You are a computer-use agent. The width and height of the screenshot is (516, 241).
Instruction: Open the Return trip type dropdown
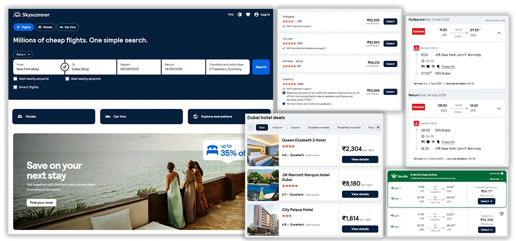[x=23, y=54]
